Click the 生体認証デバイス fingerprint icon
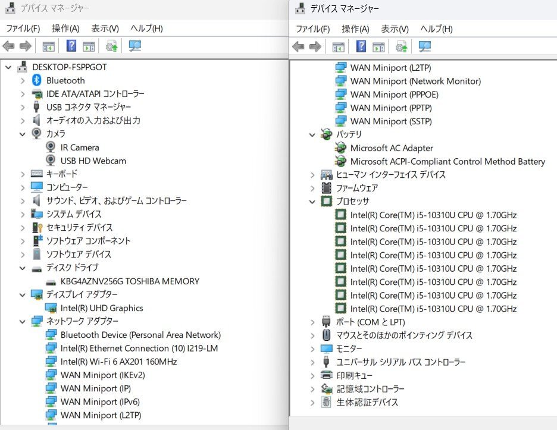557x430 pixels. (326, 402)
